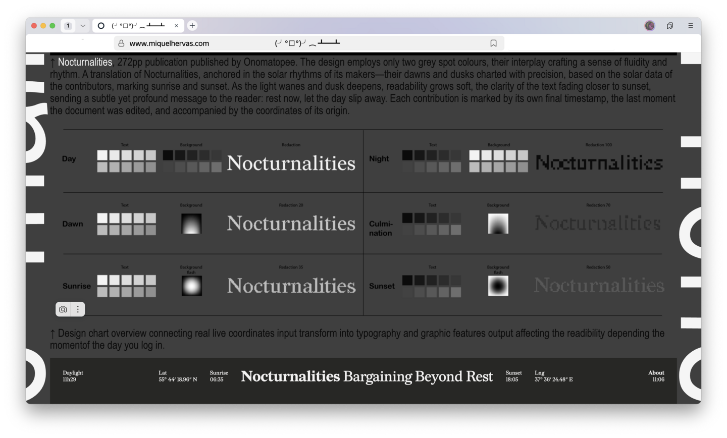
Task: Select the Dawn background gradient swatch
Action: coord(191,224)
